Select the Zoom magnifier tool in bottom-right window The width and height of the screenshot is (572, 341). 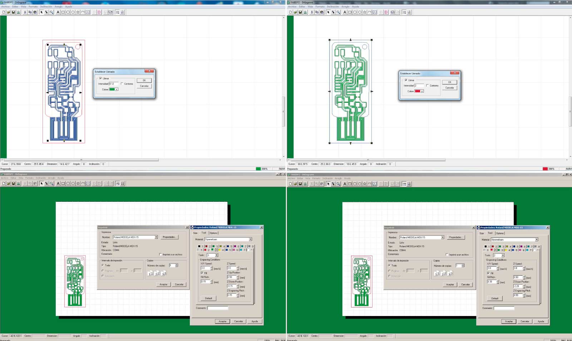click(x=338, y=184)
